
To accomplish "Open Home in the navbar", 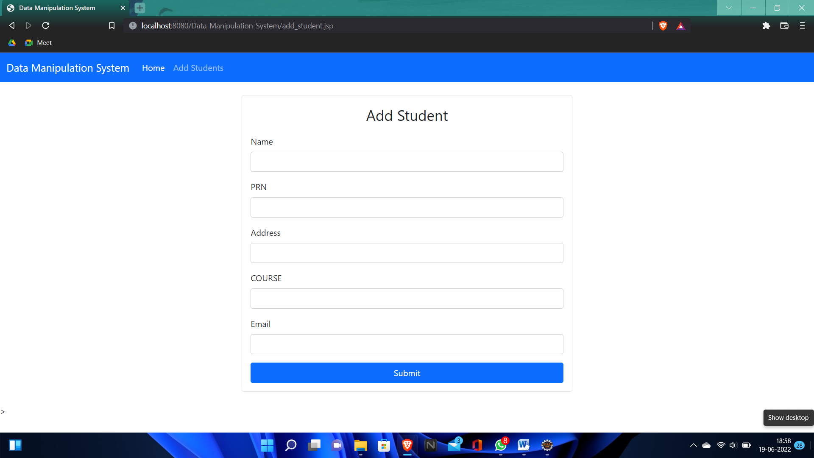I will point(153,68).
